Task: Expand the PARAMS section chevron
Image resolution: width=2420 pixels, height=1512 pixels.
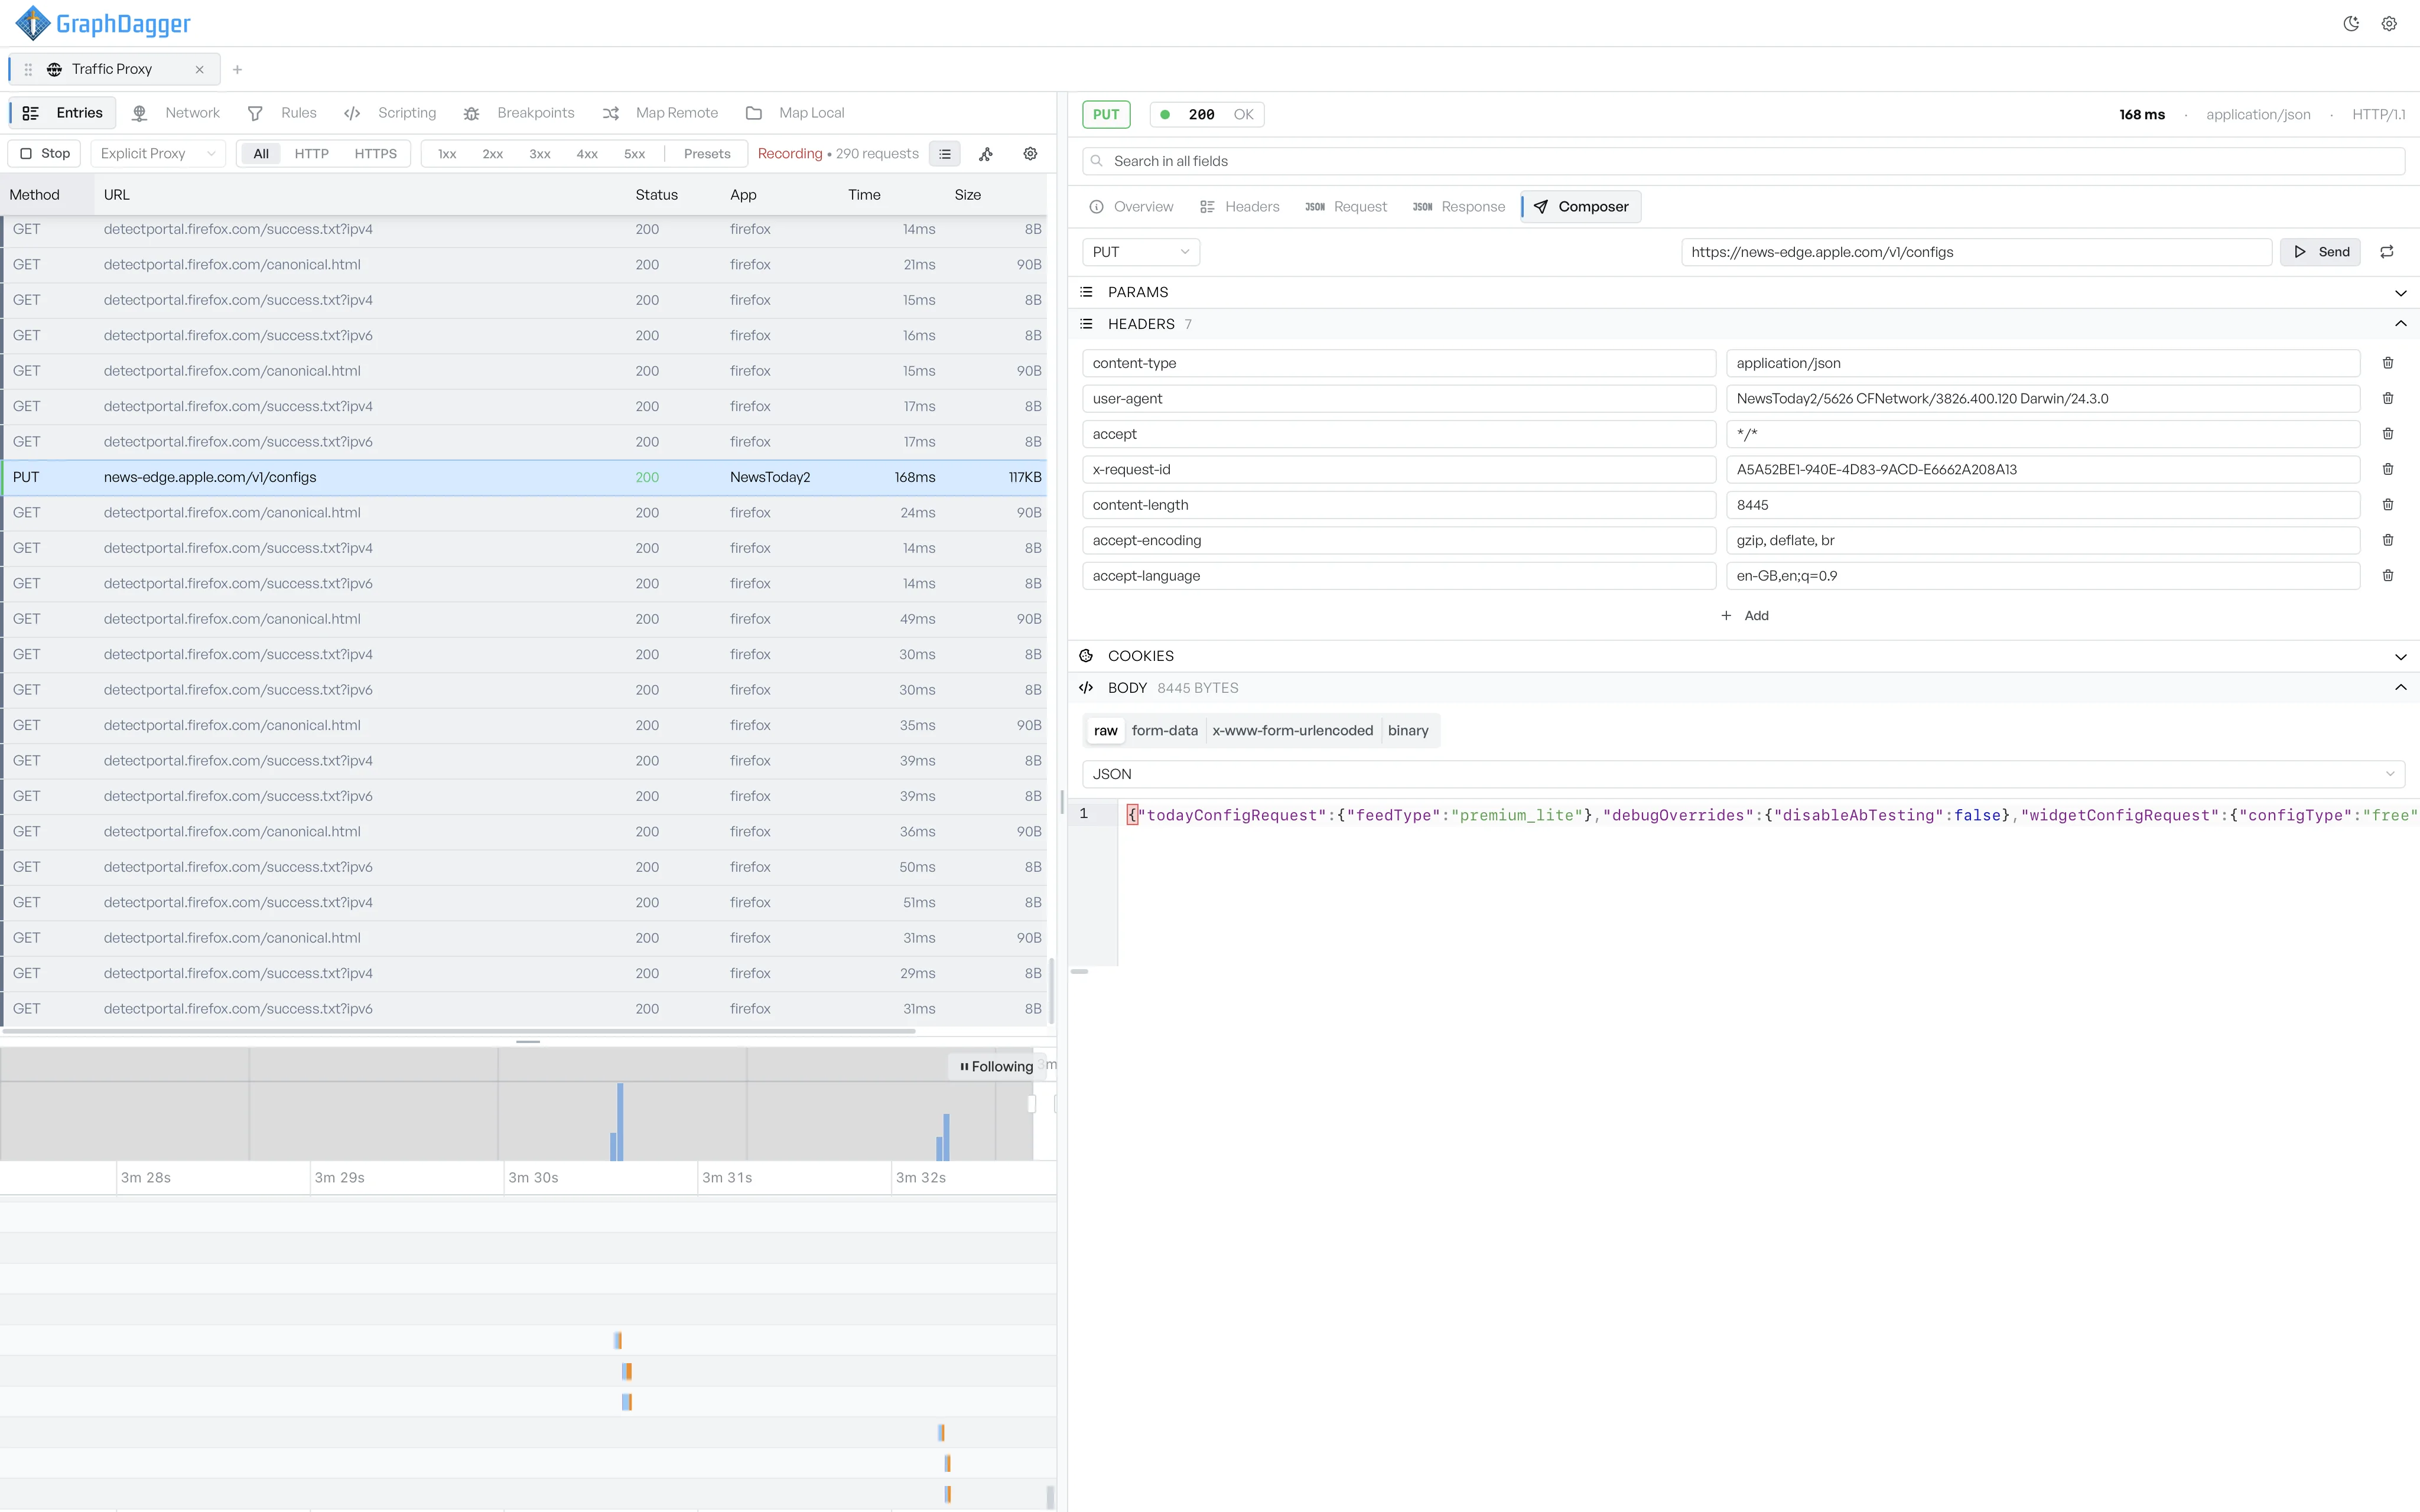Action: pyautogui.click(x=2400, y=293)
